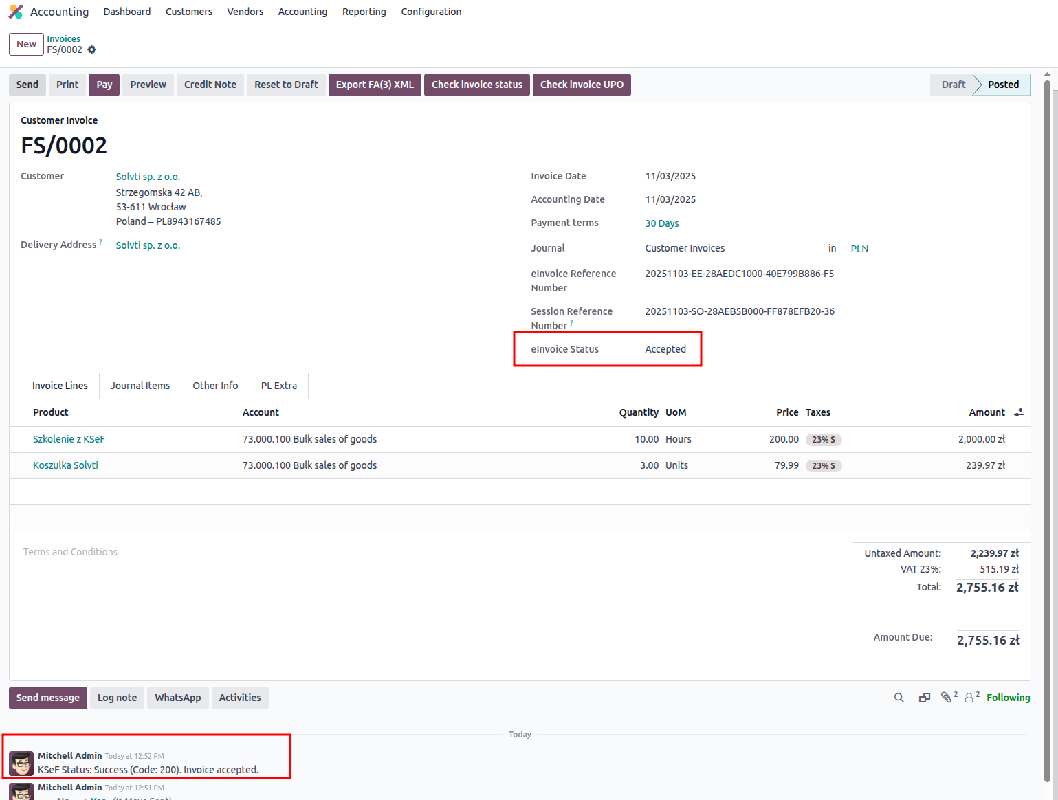The image size is (1058, 800).
Task: Open the Reporting dropdown menu
Action: click(364, 12)
